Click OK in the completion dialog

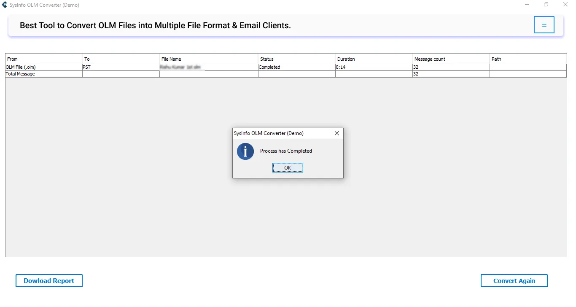pyautogui.click(x=288, y=168)
